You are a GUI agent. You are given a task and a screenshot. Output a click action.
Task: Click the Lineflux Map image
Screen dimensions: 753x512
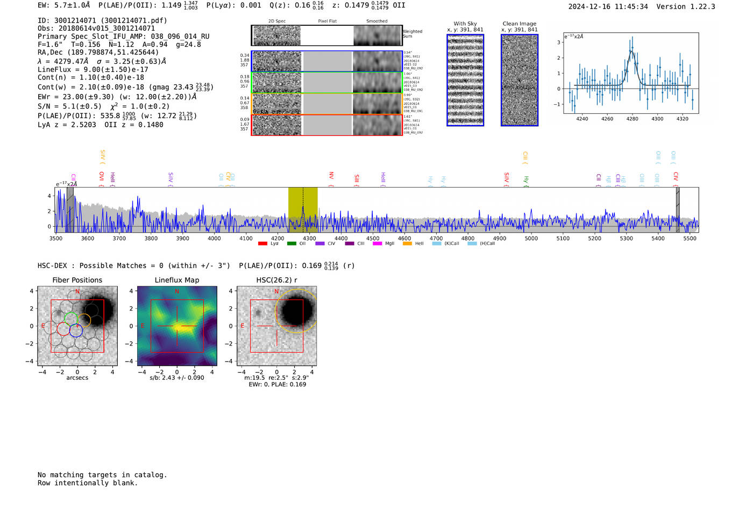click(177, 326)
